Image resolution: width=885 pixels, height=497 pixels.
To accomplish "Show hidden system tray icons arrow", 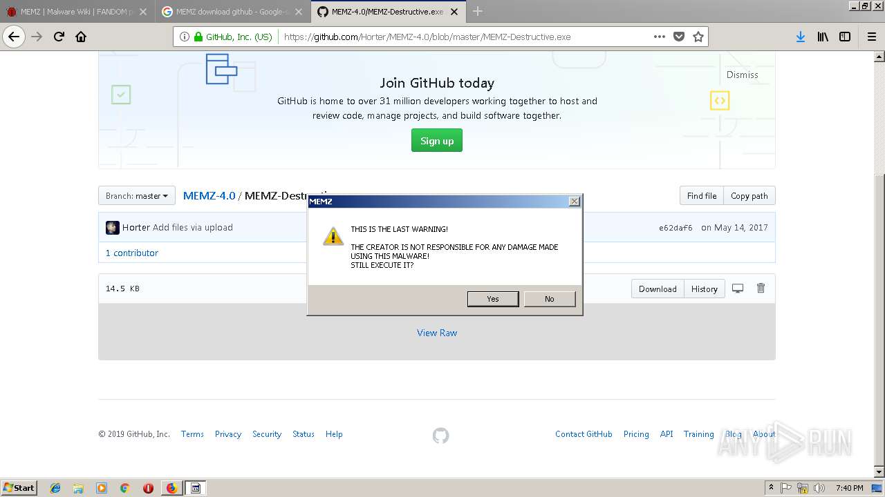I will (771, 487).
